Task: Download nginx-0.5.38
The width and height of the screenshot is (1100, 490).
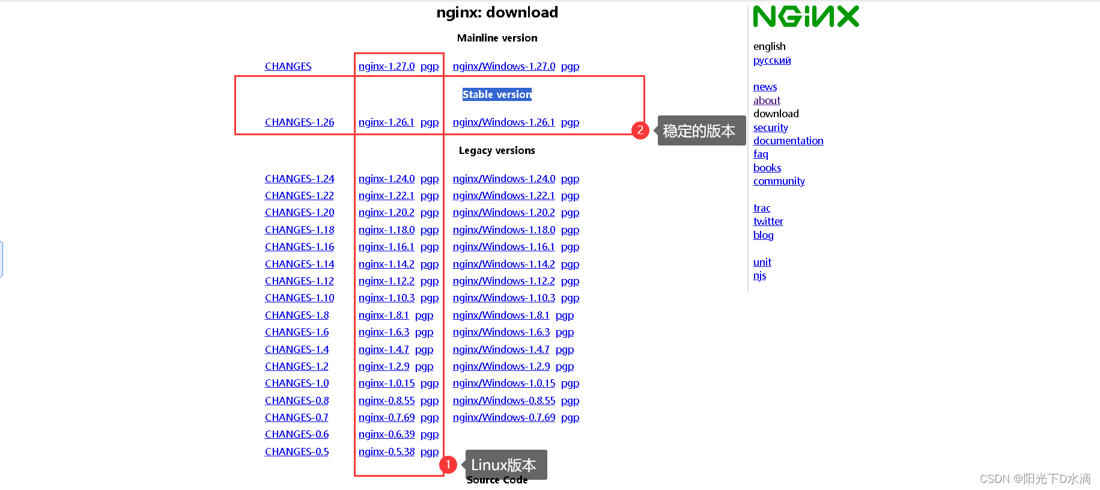Action: 386,452
